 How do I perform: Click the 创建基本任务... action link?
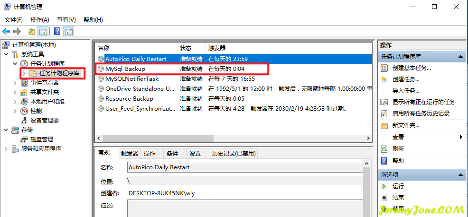click(x=412, y=68)
